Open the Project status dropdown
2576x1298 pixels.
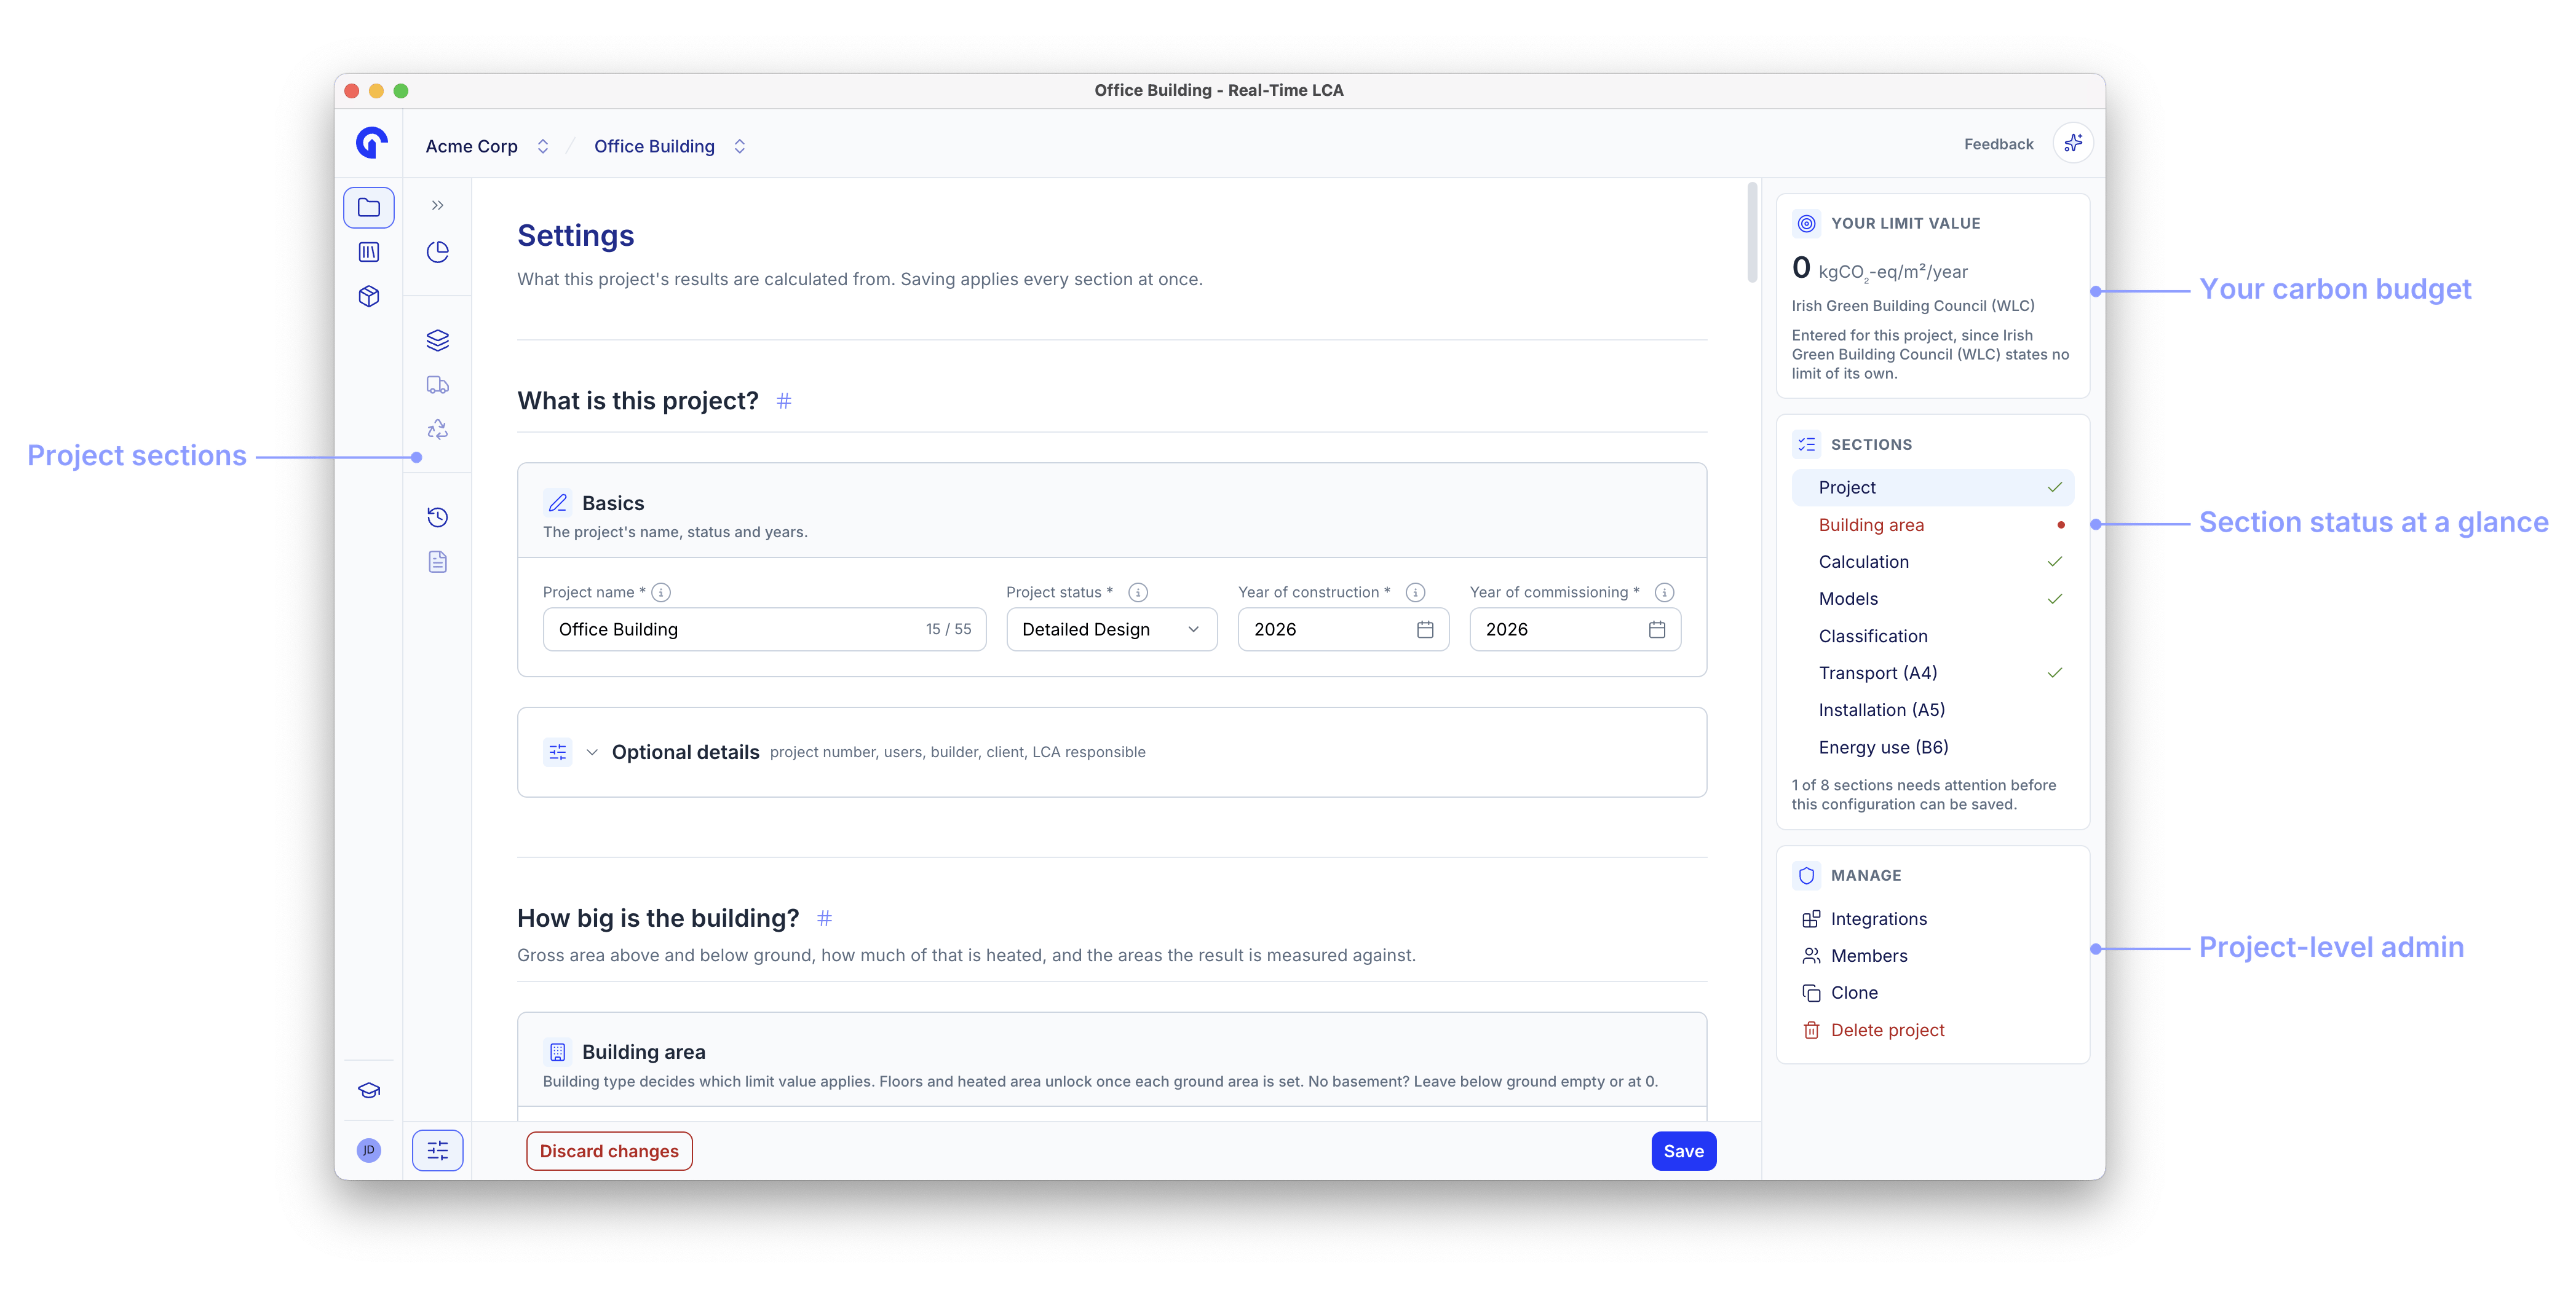click(x=1111, y=629)
